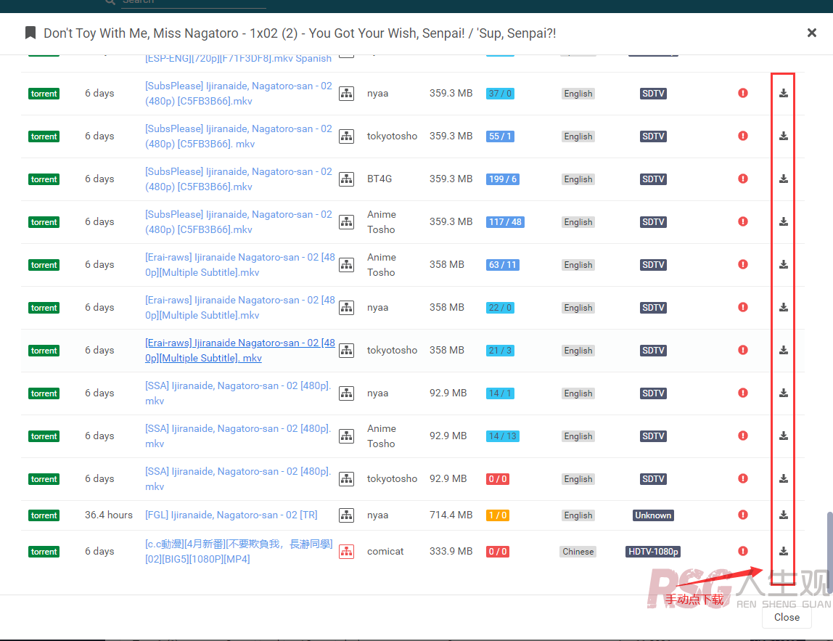833x641 pixels.
Task: Click the 333.9 MB size value
Action: (451, 551)
